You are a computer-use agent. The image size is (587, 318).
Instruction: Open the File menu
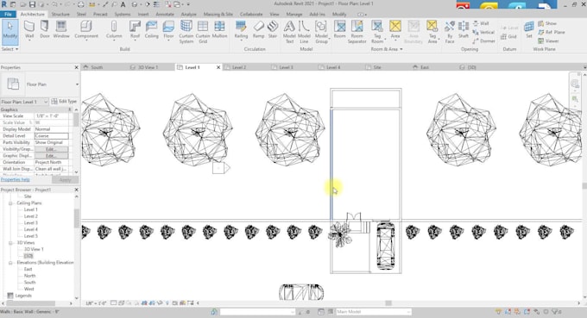(8, 14)
